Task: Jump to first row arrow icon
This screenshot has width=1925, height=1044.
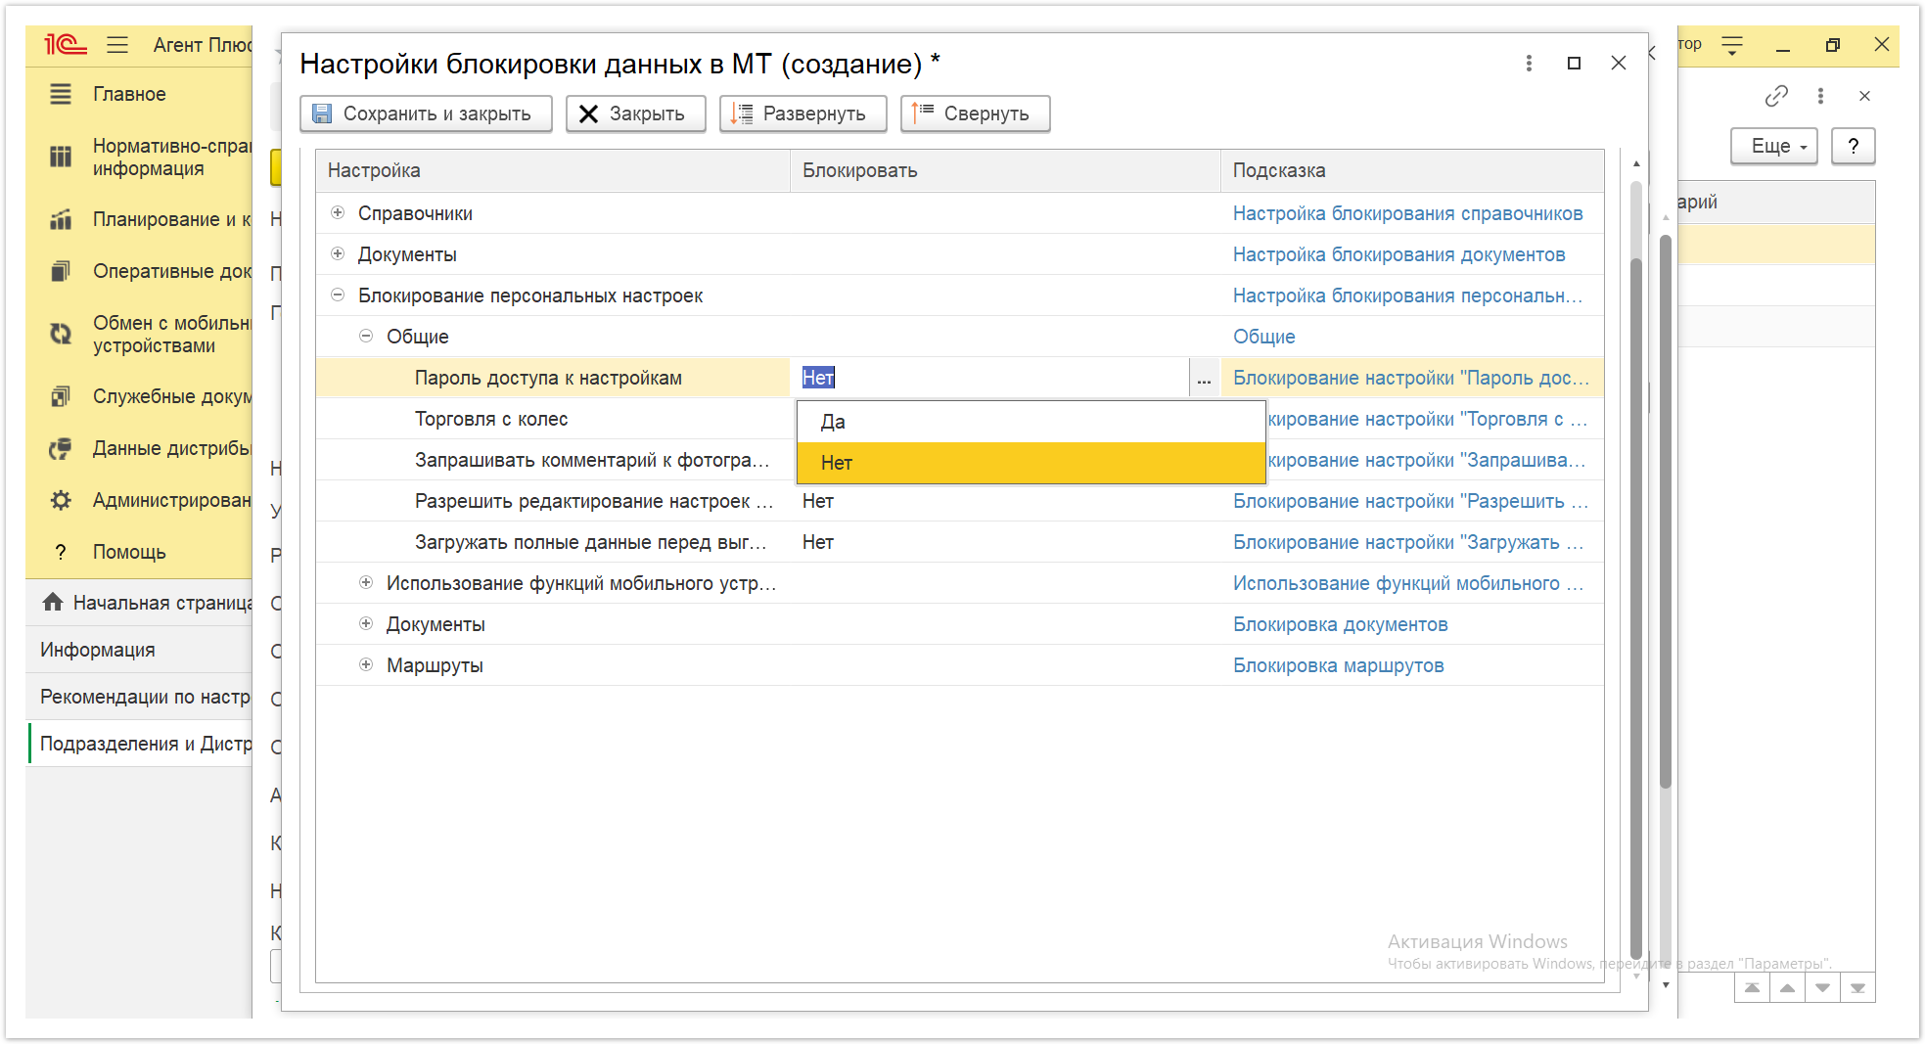Action: (1752, 988)
